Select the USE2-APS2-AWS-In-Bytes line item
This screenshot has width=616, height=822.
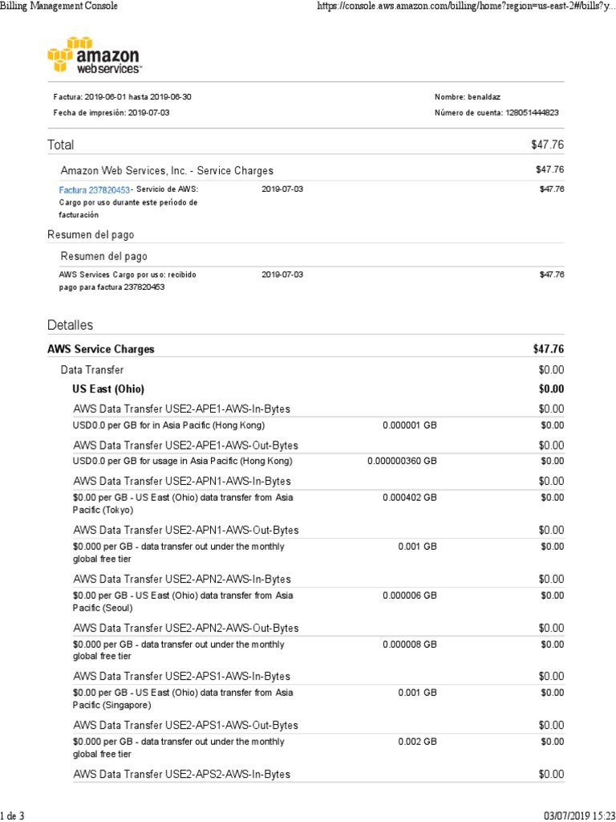point(181,775)
